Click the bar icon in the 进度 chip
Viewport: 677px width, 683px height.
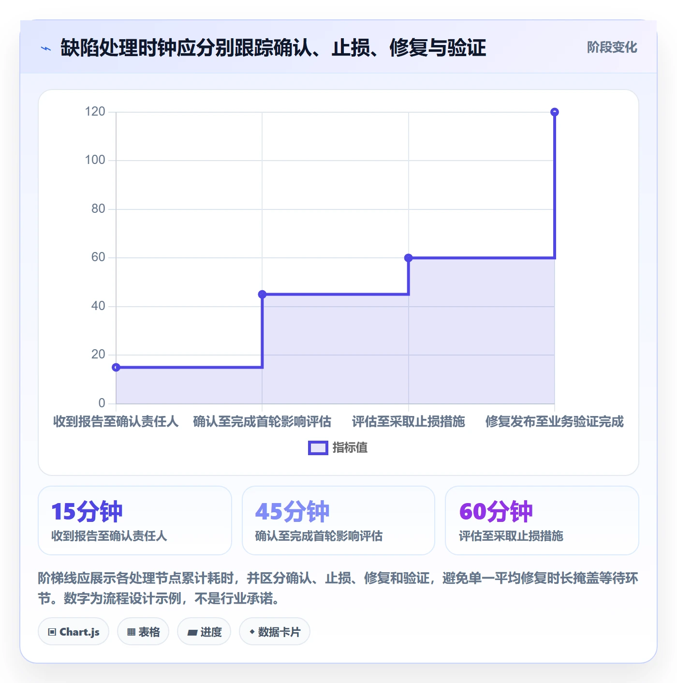192,632
